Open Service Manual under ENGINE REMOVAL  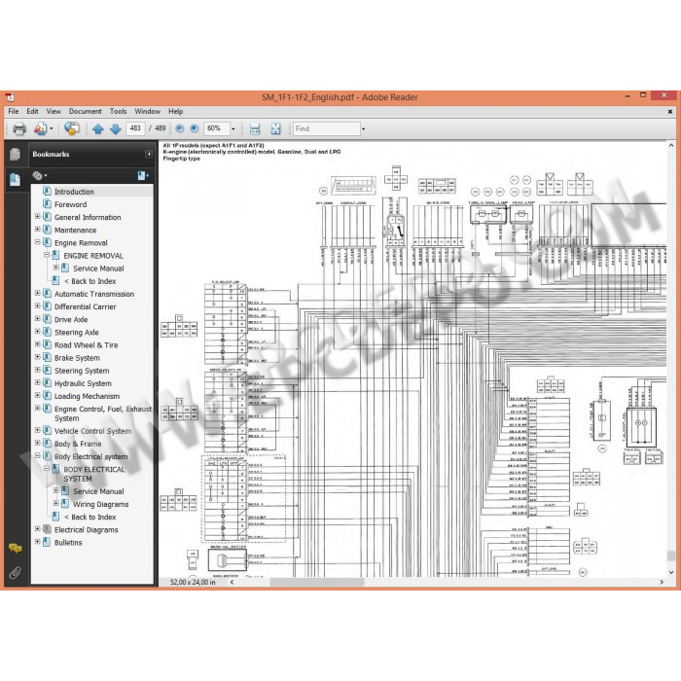pyautogui.click(x=98, y=269)
